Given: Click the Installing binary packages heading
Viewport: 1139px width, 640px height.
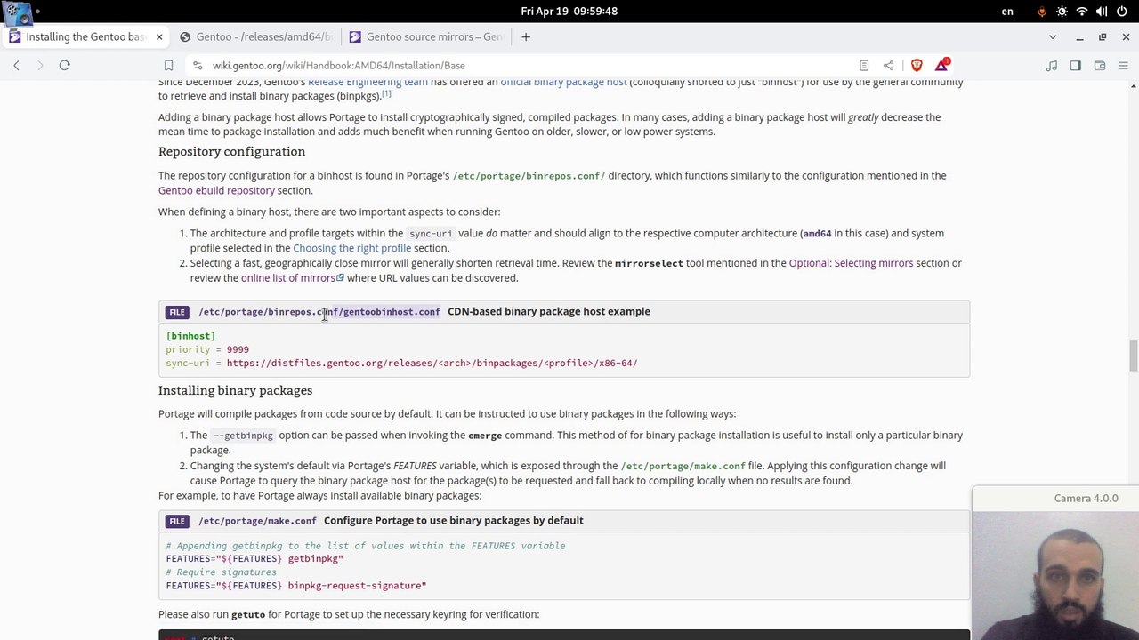Looking at the screenshot, I should (235, 390).
